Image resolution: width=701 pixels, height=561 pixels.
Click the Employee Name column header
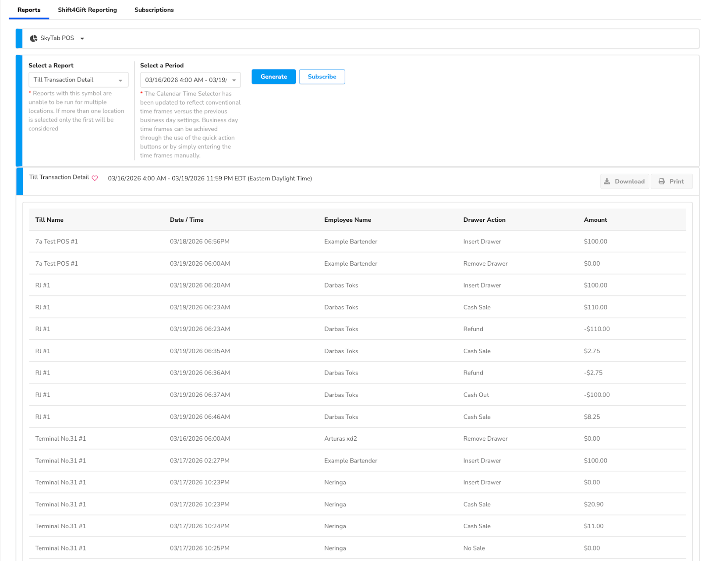coord(347,220)
